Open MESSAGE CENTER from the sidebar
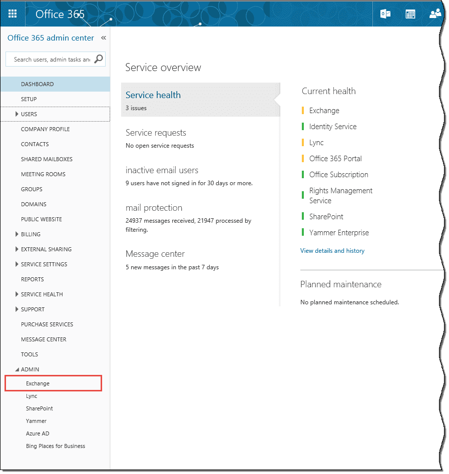This screenshot has width=449, height=474. coord(44,339)
